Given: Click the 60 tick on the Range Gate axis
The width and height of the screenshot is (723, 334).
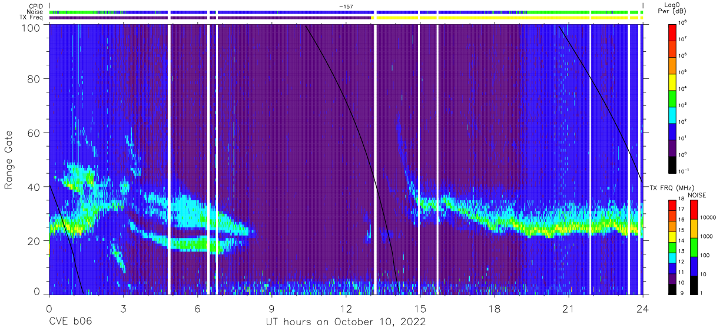Looking at the screenshot, I should (34, 133).
